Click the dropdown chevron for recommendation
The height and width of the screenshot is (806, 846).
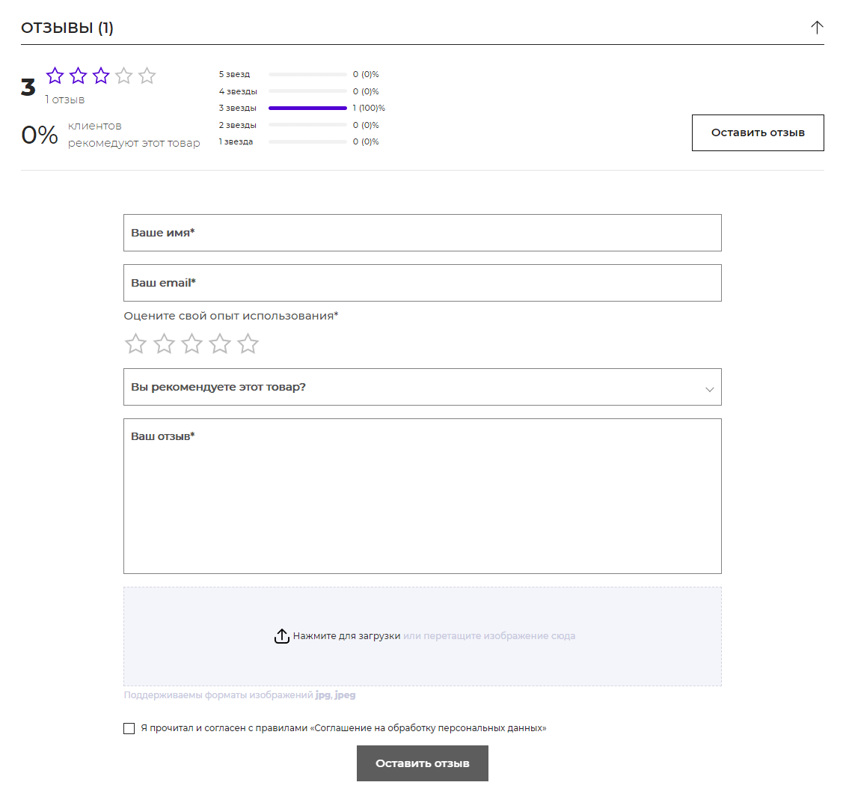[x=710, y=389]
